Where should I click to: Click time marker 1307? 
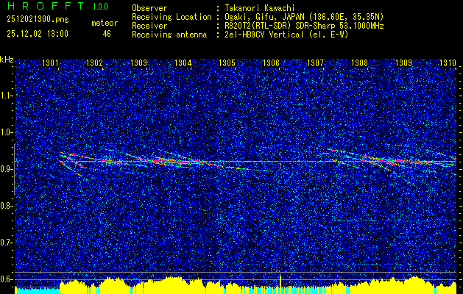click(x=315, y=62)
